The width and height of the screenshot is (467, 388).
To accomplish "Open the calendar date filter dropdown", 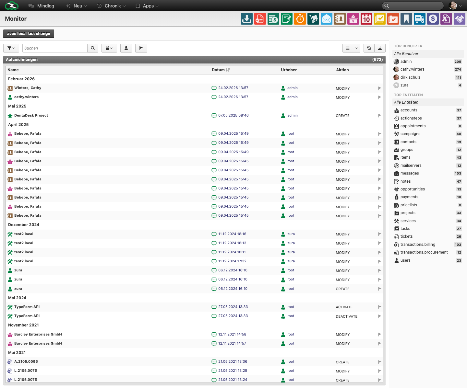I will (x=109, y=48).
